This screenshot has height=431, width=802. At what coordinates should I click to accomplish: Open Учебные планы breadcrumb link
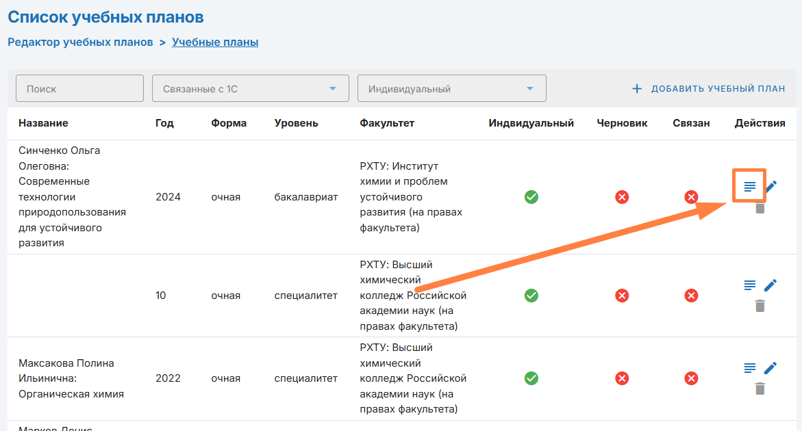(x=215, y=42)
